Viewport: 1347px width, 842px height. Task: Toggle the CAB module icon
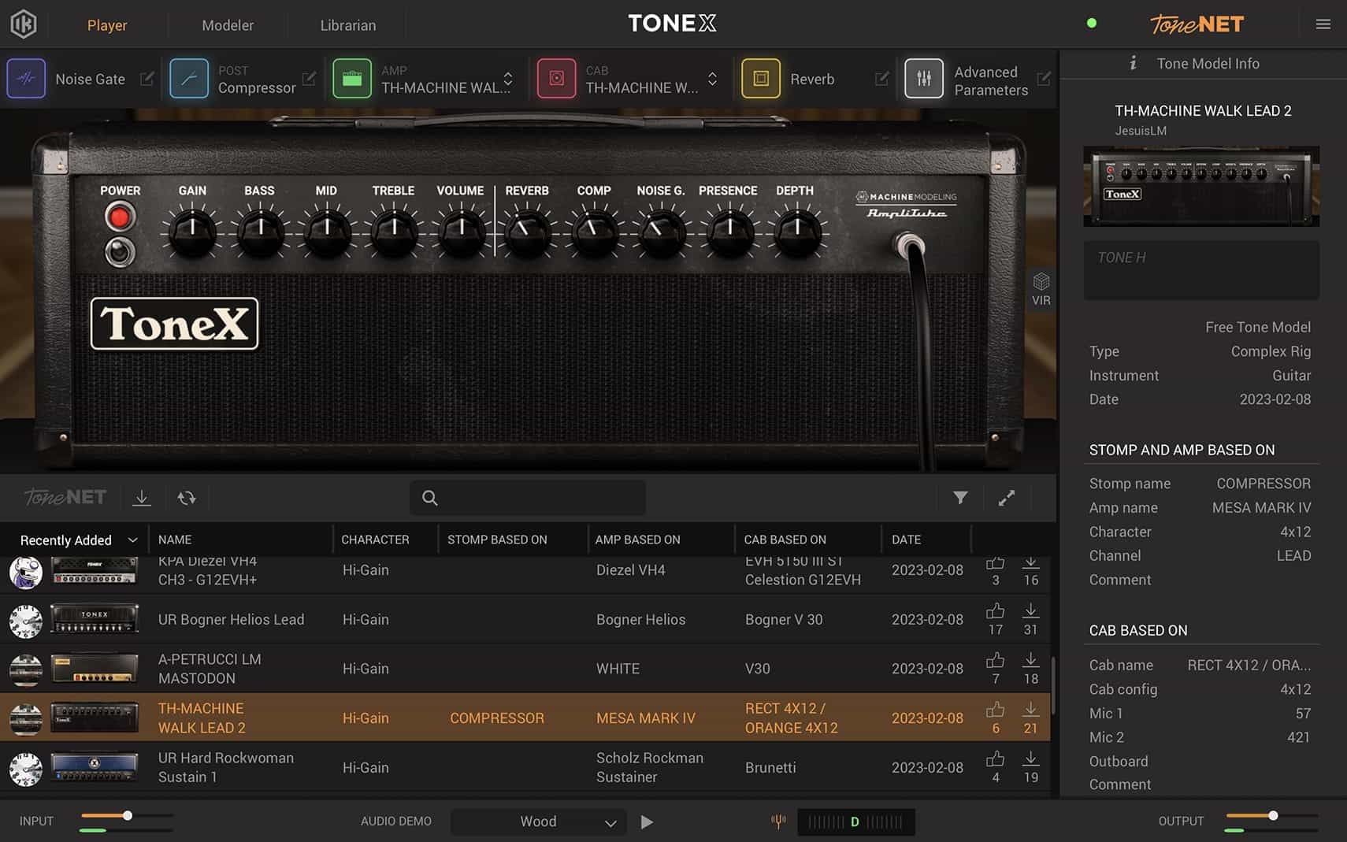(556, 79)
